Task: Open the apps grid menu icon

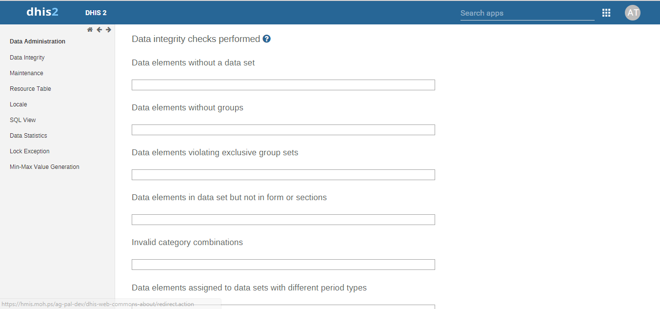Action: click(606, 13)
